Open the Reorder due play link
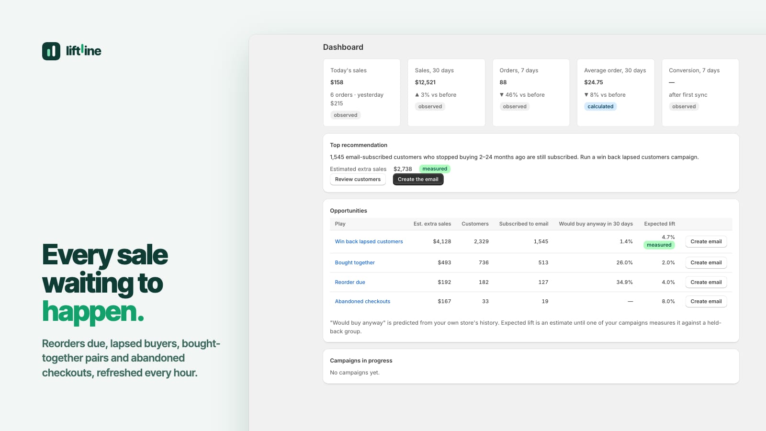This screenshot has height=431, width=766. [x=350, y=283]
